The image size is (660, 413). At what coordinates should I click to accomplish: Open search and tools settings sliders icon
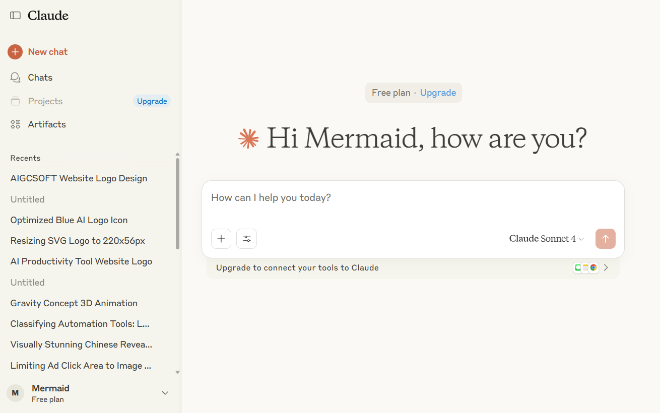[247, 239]
